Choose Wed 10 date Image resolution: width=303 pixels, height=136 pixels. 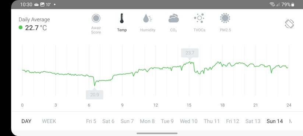[189, 121]
